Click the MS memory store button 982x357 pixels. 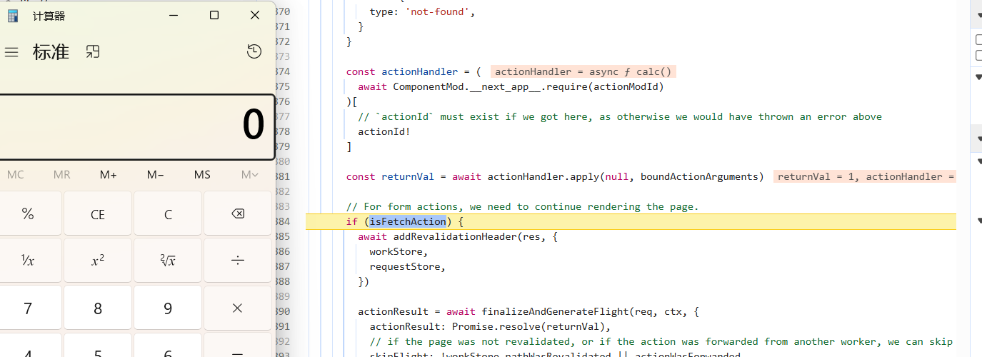(202, 175)
